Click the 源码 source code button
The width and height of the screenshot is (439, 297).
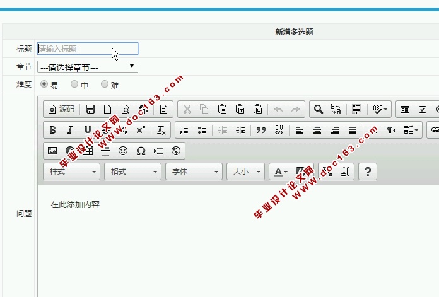[61, 109]
